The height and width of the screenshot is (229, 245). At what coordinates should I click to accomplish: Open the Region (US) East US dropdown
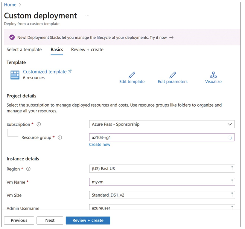[x=162, y=169]
